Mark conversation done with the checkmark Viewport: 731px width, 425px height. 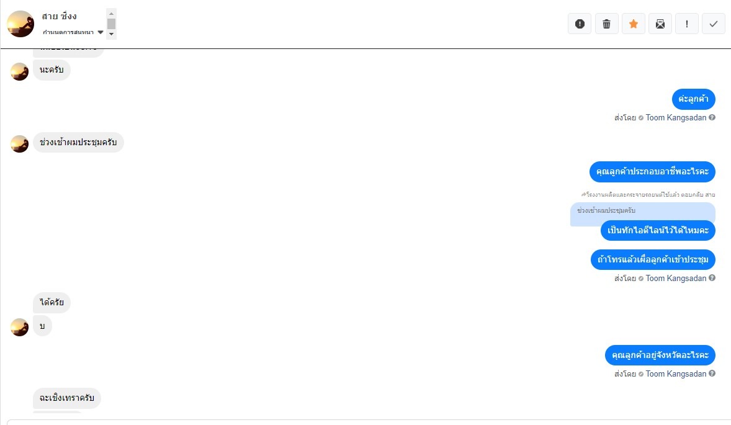coord(714,24)
